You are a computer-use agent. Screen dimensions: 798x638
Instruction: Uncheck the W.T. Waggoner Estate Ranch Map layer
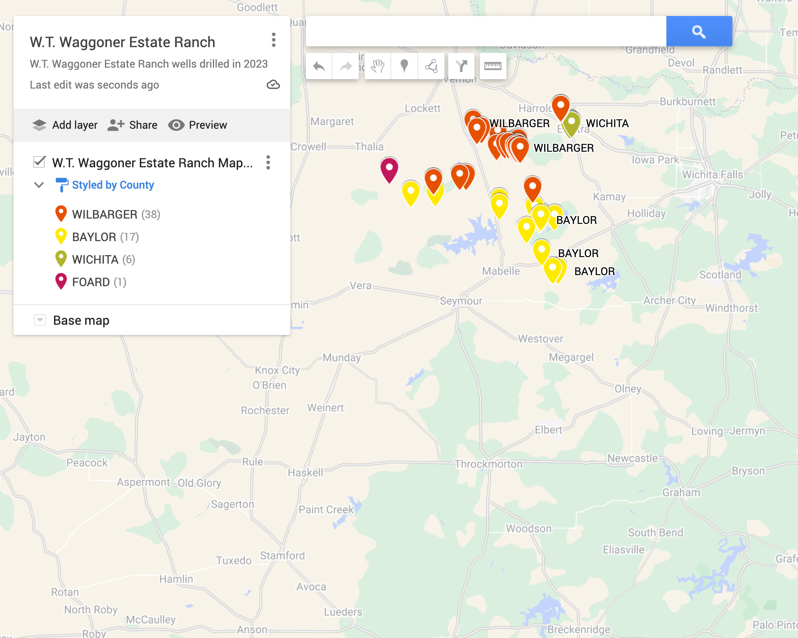point(39,162)
